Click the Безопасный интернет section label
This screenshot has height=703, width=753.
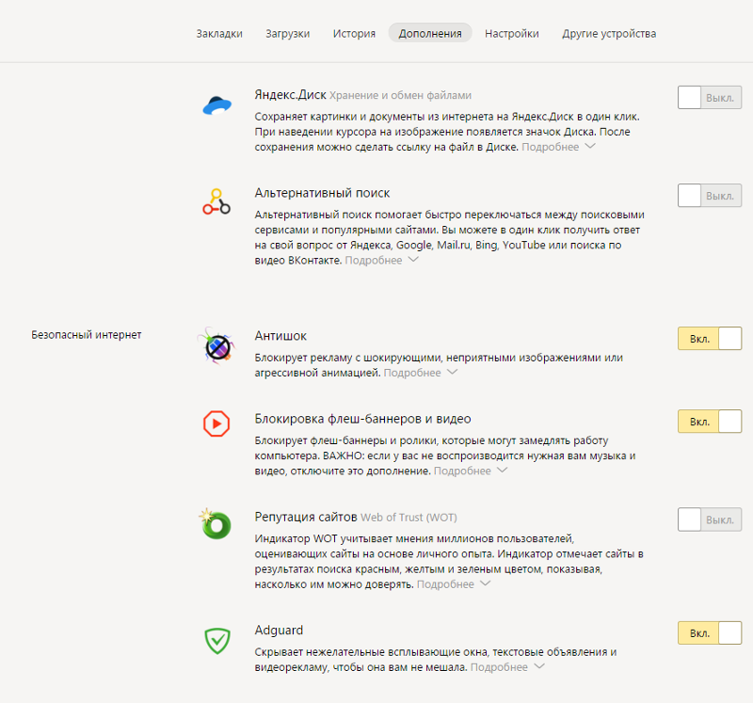point(87,335)
